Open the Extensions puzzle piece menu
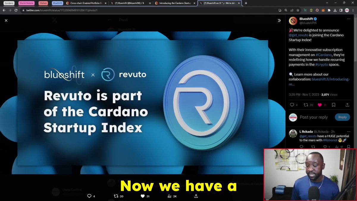Screen dimensions: 357x201 329,10
